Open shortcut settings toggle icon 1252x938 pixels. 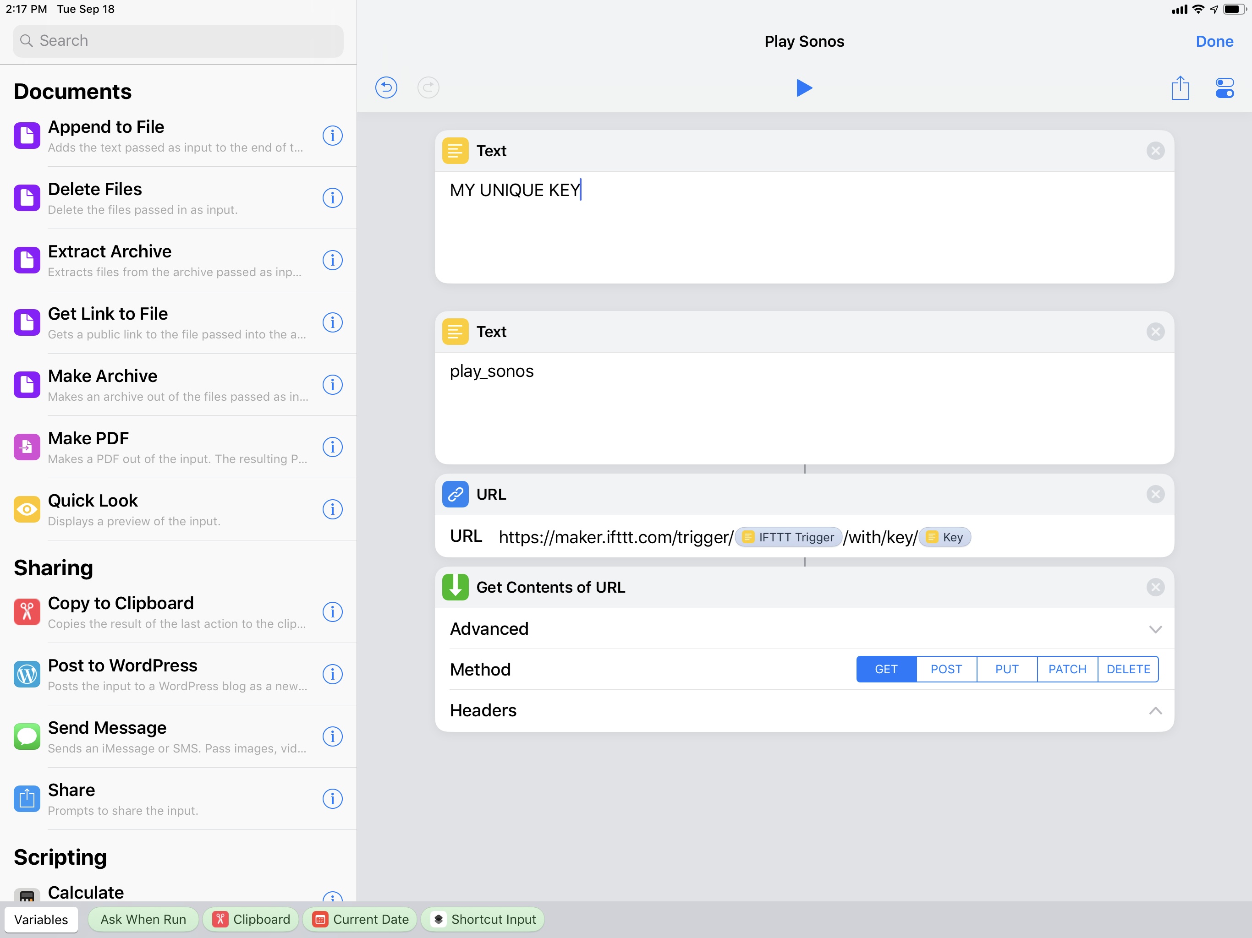[1224, 88]
